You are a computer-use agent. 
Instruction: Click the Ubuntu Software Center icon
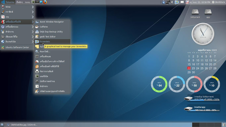pos(3,47)
